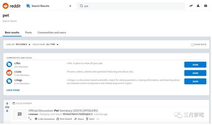Click the 1.4m Members text under r/cats

coord(22,75)
